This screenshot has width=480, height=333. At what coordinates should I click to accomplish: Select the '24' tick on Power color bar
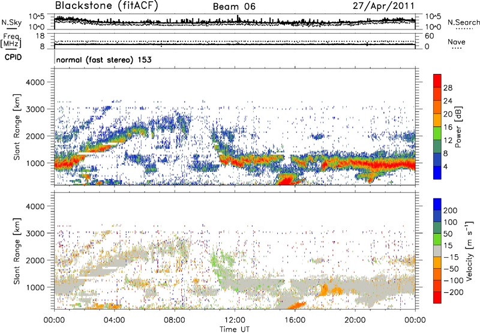[x=448, y=101]
